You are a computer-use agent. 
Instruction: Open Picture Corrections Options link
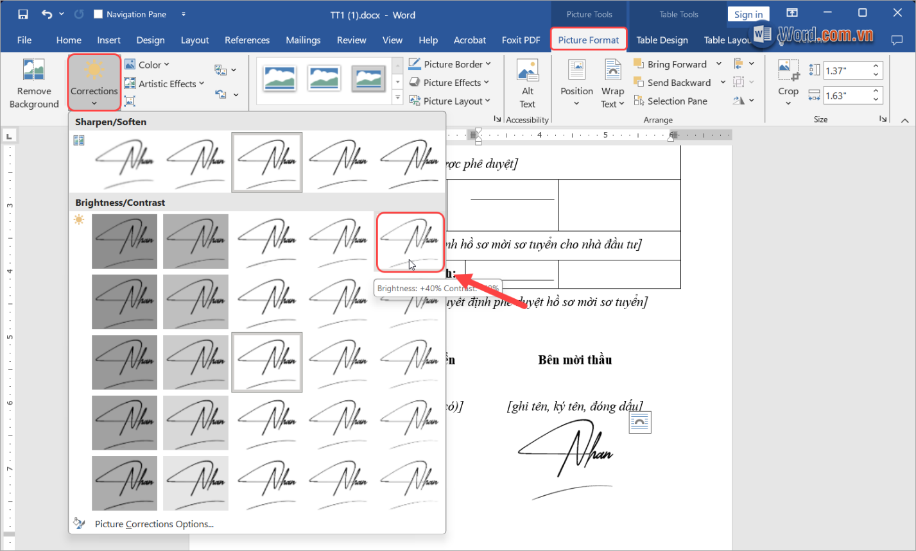point(154,524)
